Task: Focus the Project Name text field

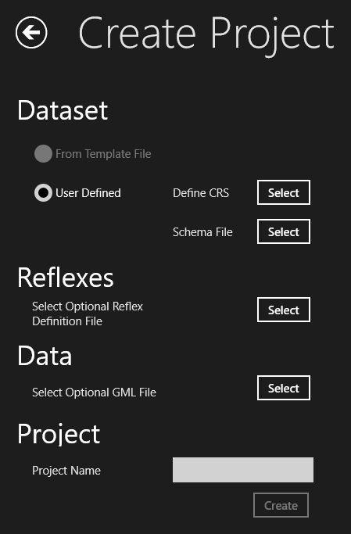Action: click(x=243, y=470)
